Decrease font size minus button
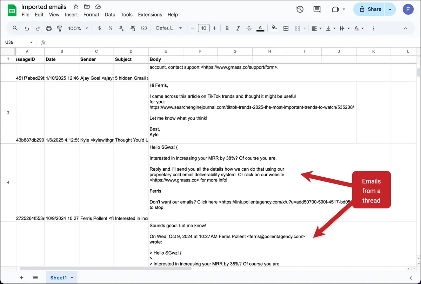The image size is (421, 284). pos(193,28)
